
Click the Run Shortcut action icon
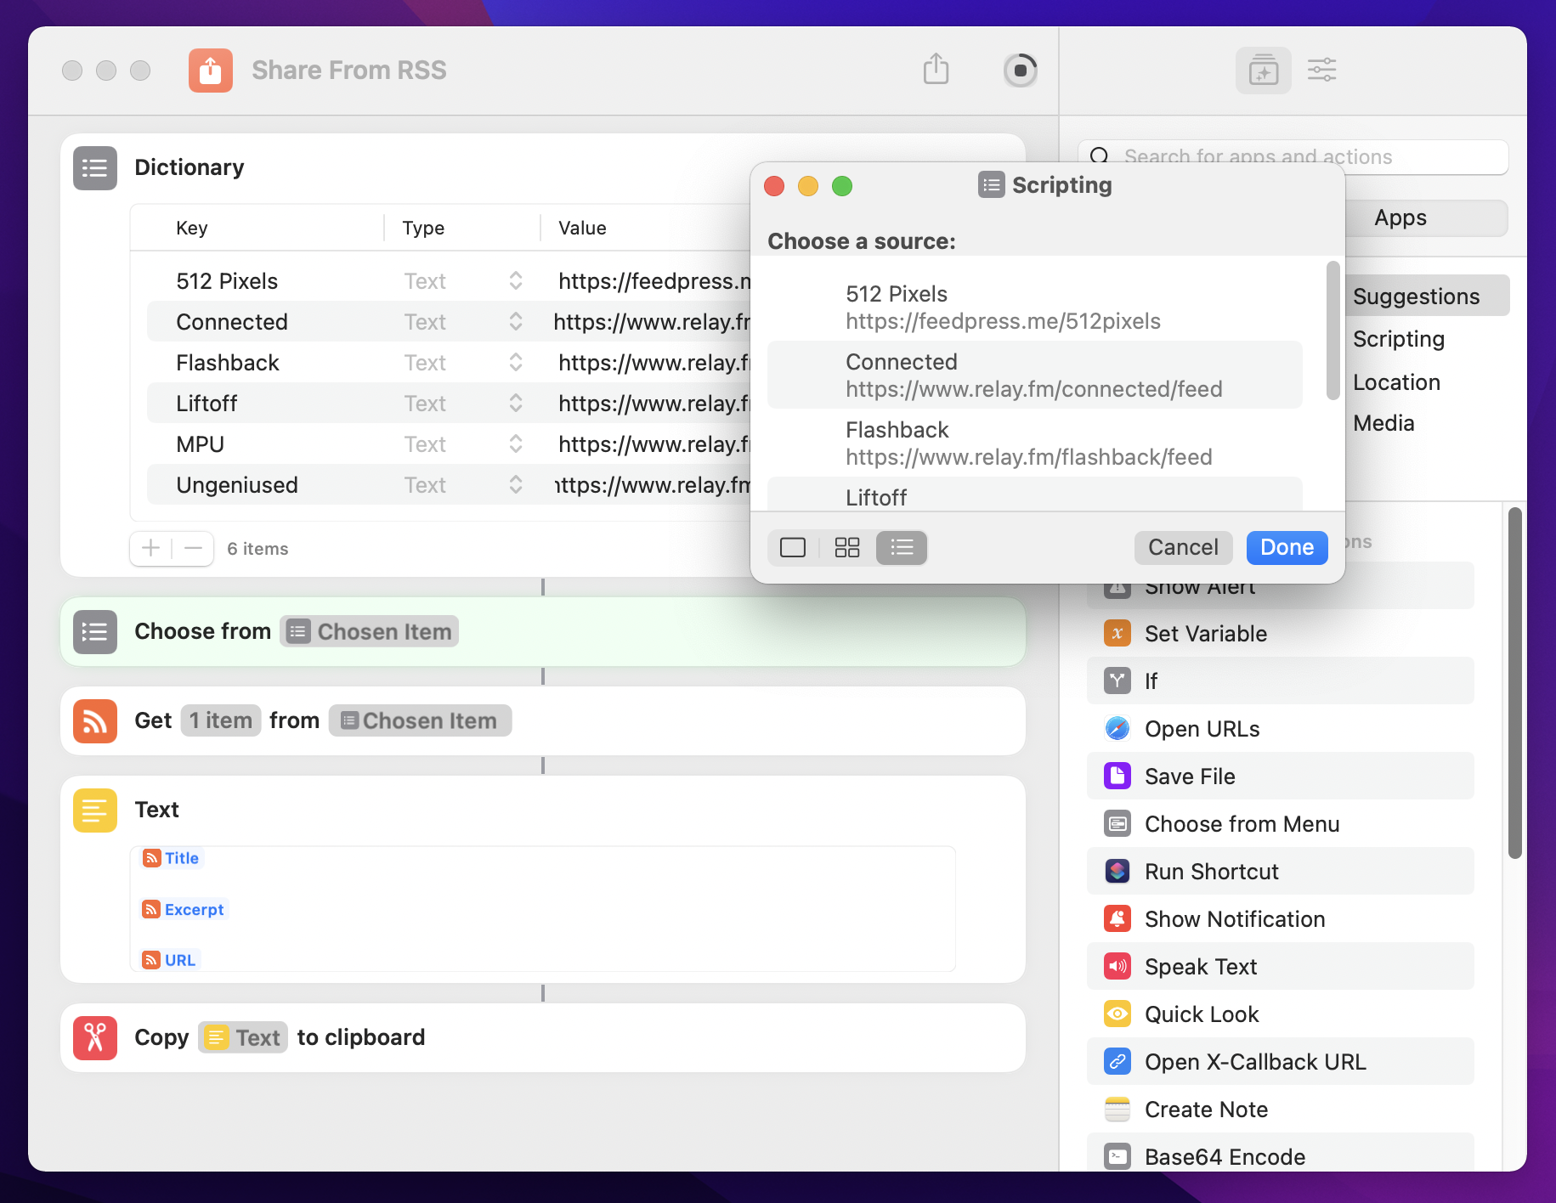coord(1117,872)
